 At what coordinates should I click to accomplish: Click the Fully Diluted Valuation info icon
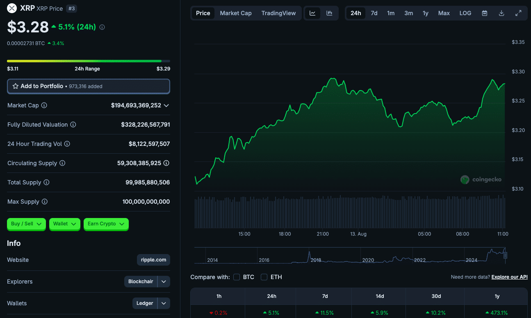(x=73, y=125)
